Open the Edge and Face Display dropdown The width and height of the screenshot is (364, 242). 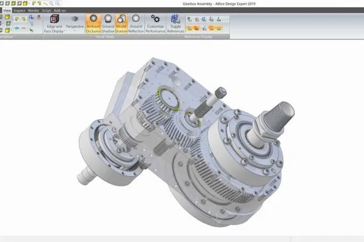55,24
